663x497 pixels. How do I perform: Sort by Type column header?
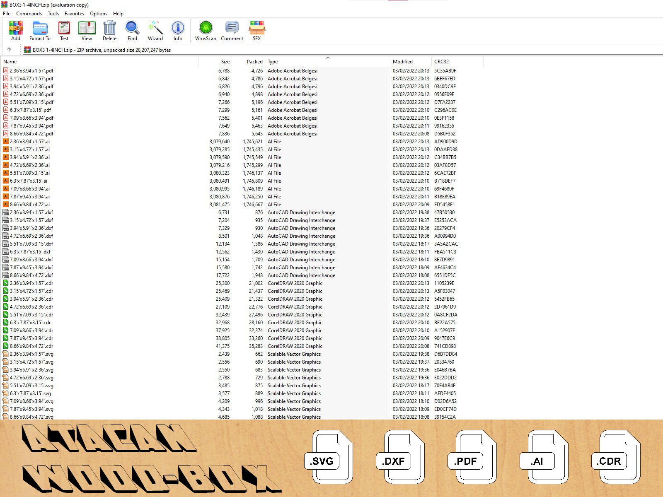coord(327,62)
